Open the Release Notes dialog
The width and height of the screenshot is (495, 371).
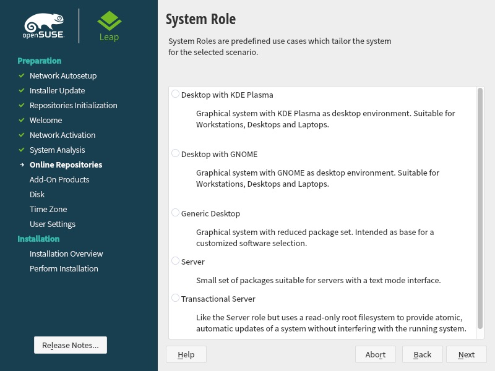click(71, 345)
